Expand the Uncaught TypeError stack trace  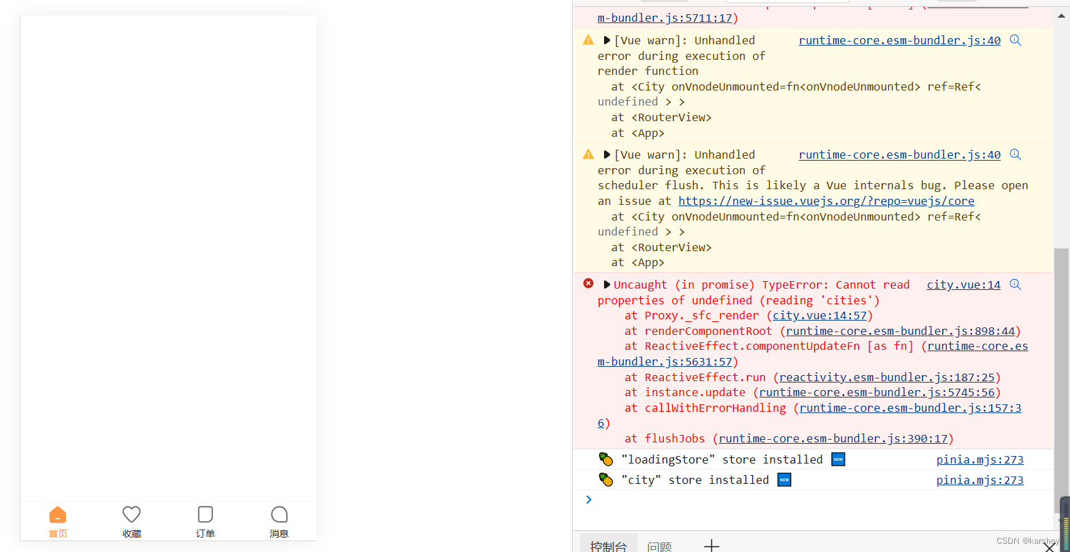[x=607, y=285]
